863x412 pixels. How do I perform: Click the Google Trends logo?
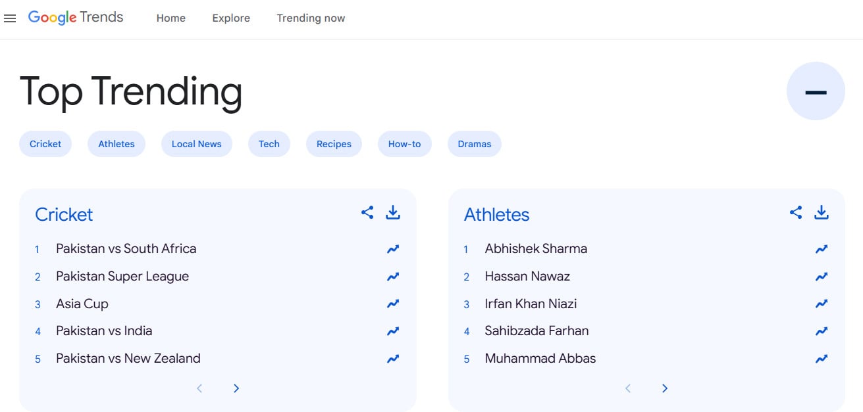coord(76,18)
